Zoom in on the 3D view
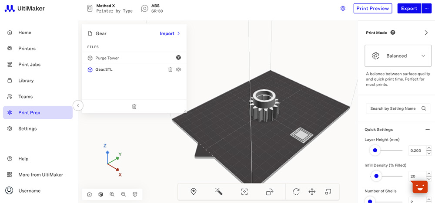Image resolution: width=435 pixels, height=203 pixels. pyautogui.click(x=112, y=194)
